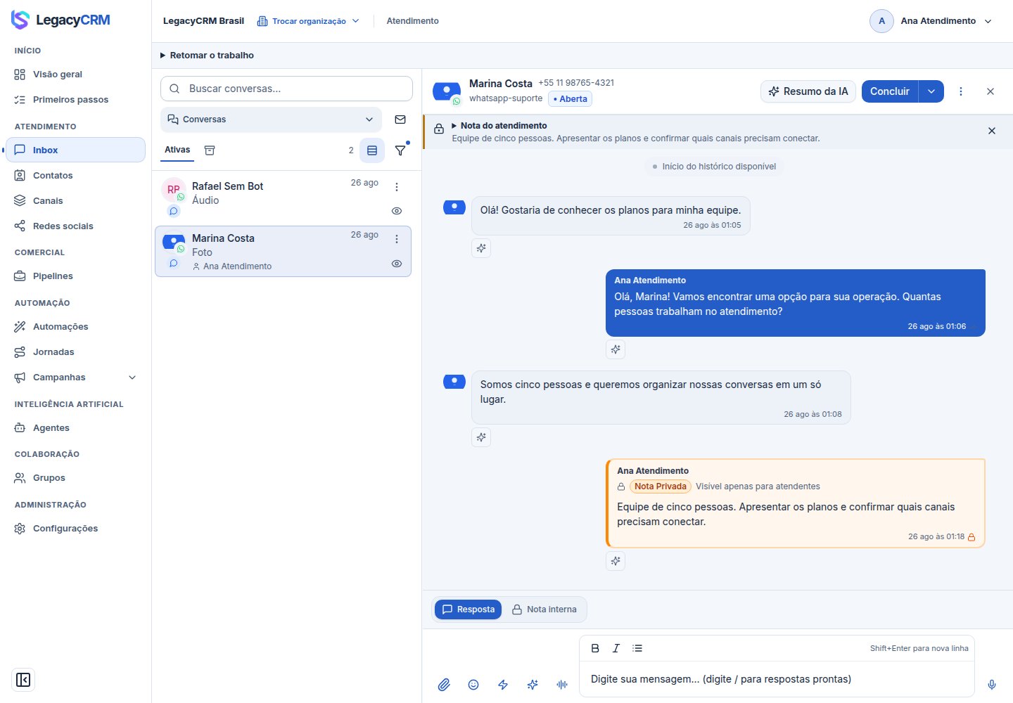The width and height of the screenshot is (1013, 703).
Task: Open the Conversas dropdown
Action: [271, 120]
